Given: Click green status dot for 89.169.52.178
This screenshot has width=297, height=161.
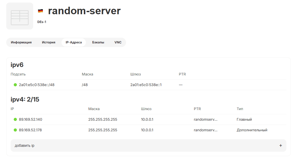Looking at the screenshot, I should (x=15, y=130).
